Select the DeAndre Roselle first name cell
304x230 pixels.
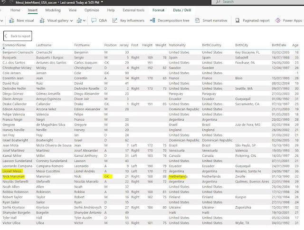click(x=86, y=88)
